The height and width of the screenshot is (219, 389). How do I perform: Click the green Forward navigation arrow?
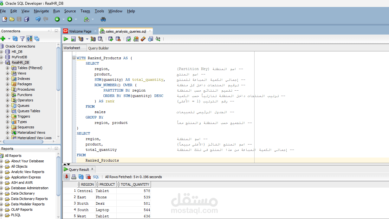pos(69,19)
